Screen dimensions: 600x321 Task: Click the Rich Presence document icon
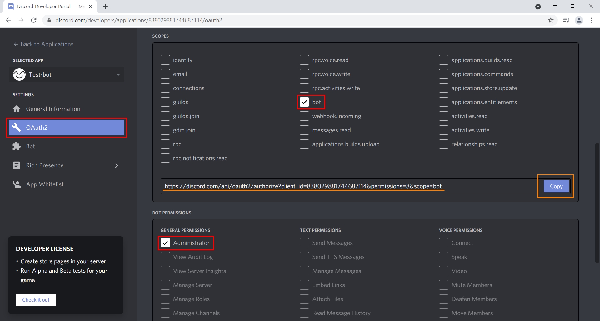(x=17, y=165)
